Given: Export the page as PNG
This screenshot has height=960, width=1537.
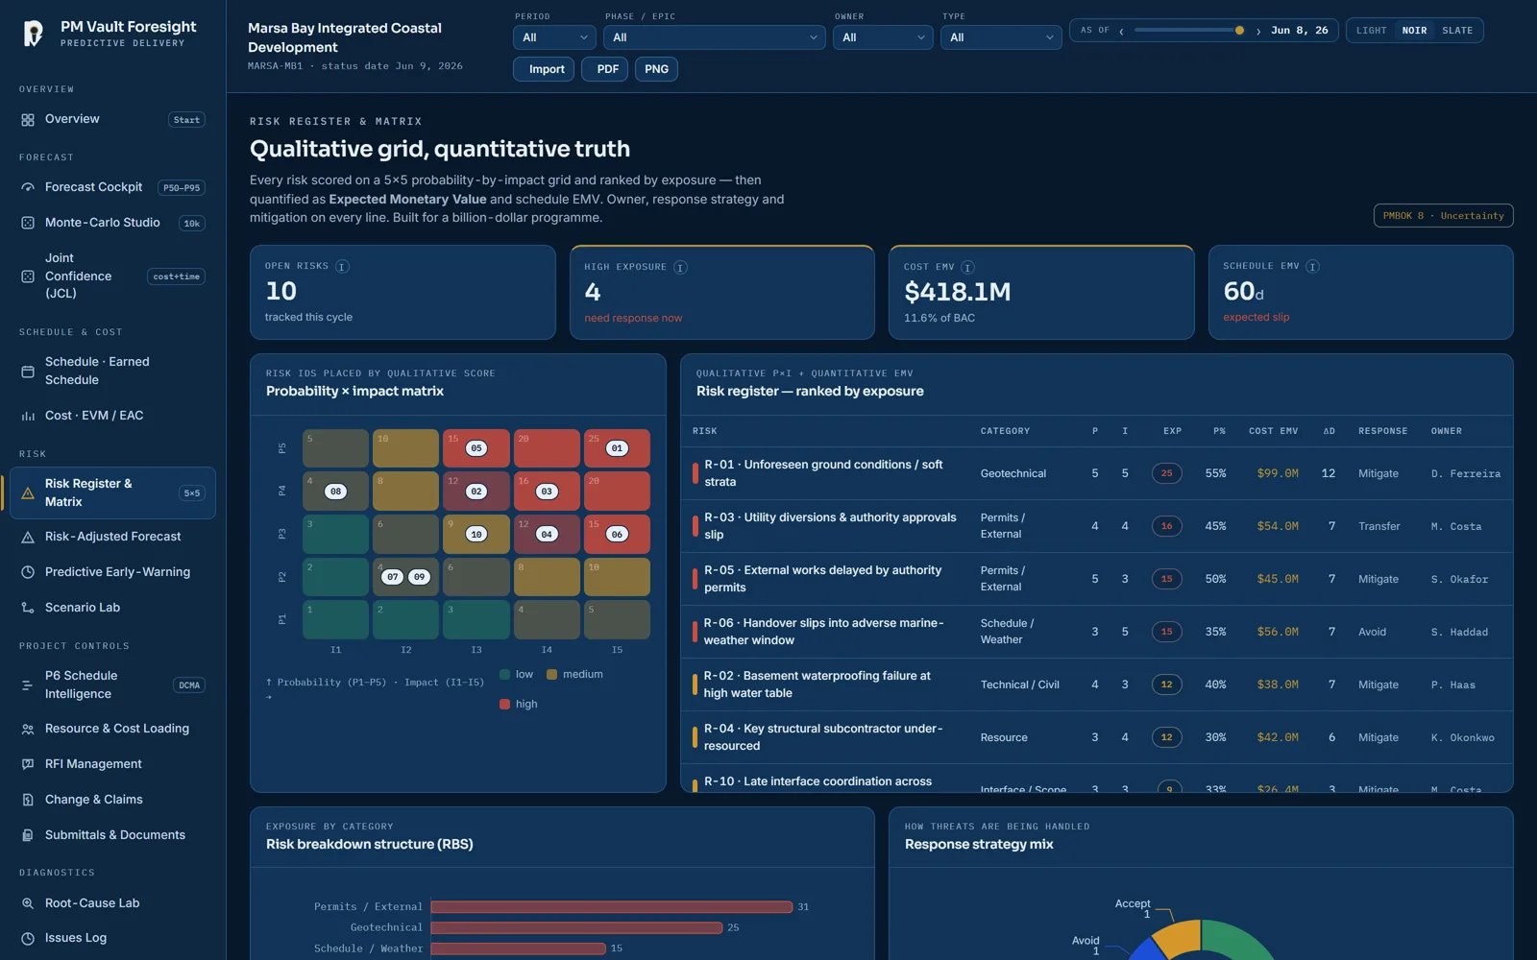Looking at the screenshot, I should [656, 69].
